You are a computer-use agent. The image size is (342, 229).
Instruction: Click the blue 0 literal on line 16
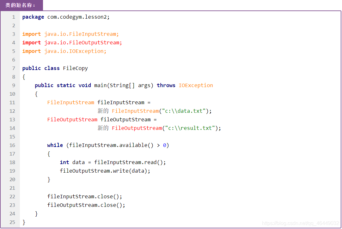(x=164, y=145)
